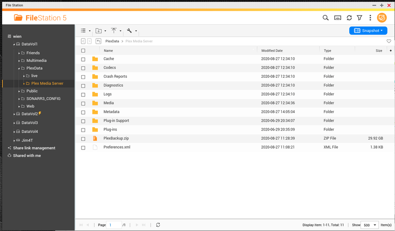The height and width of the screenshot is (231, 395).
Task: Click the create folder icon
Action: 99,31
